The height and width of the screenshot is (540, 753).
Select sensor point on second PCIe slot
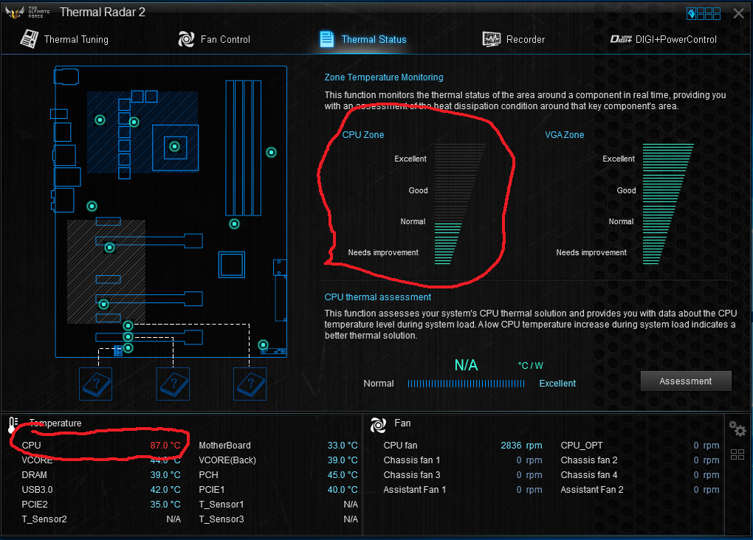[x=104, y=304]
